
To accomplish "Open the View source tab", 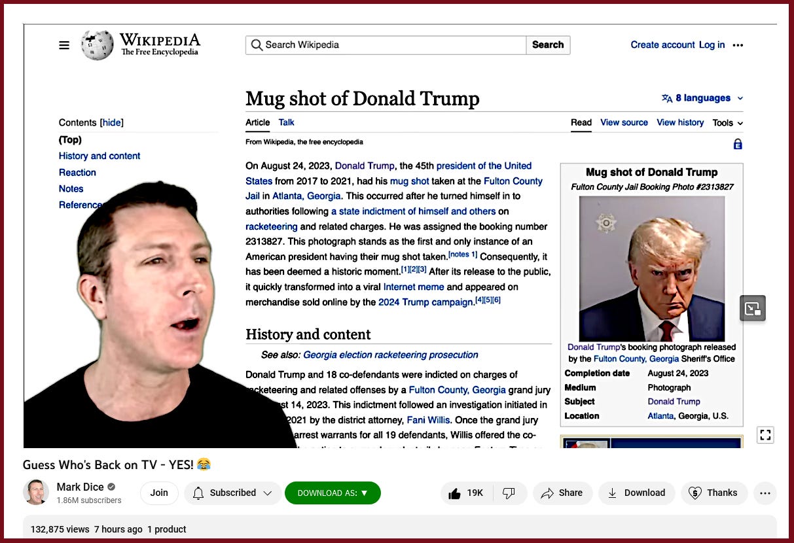I will (624, 122).
